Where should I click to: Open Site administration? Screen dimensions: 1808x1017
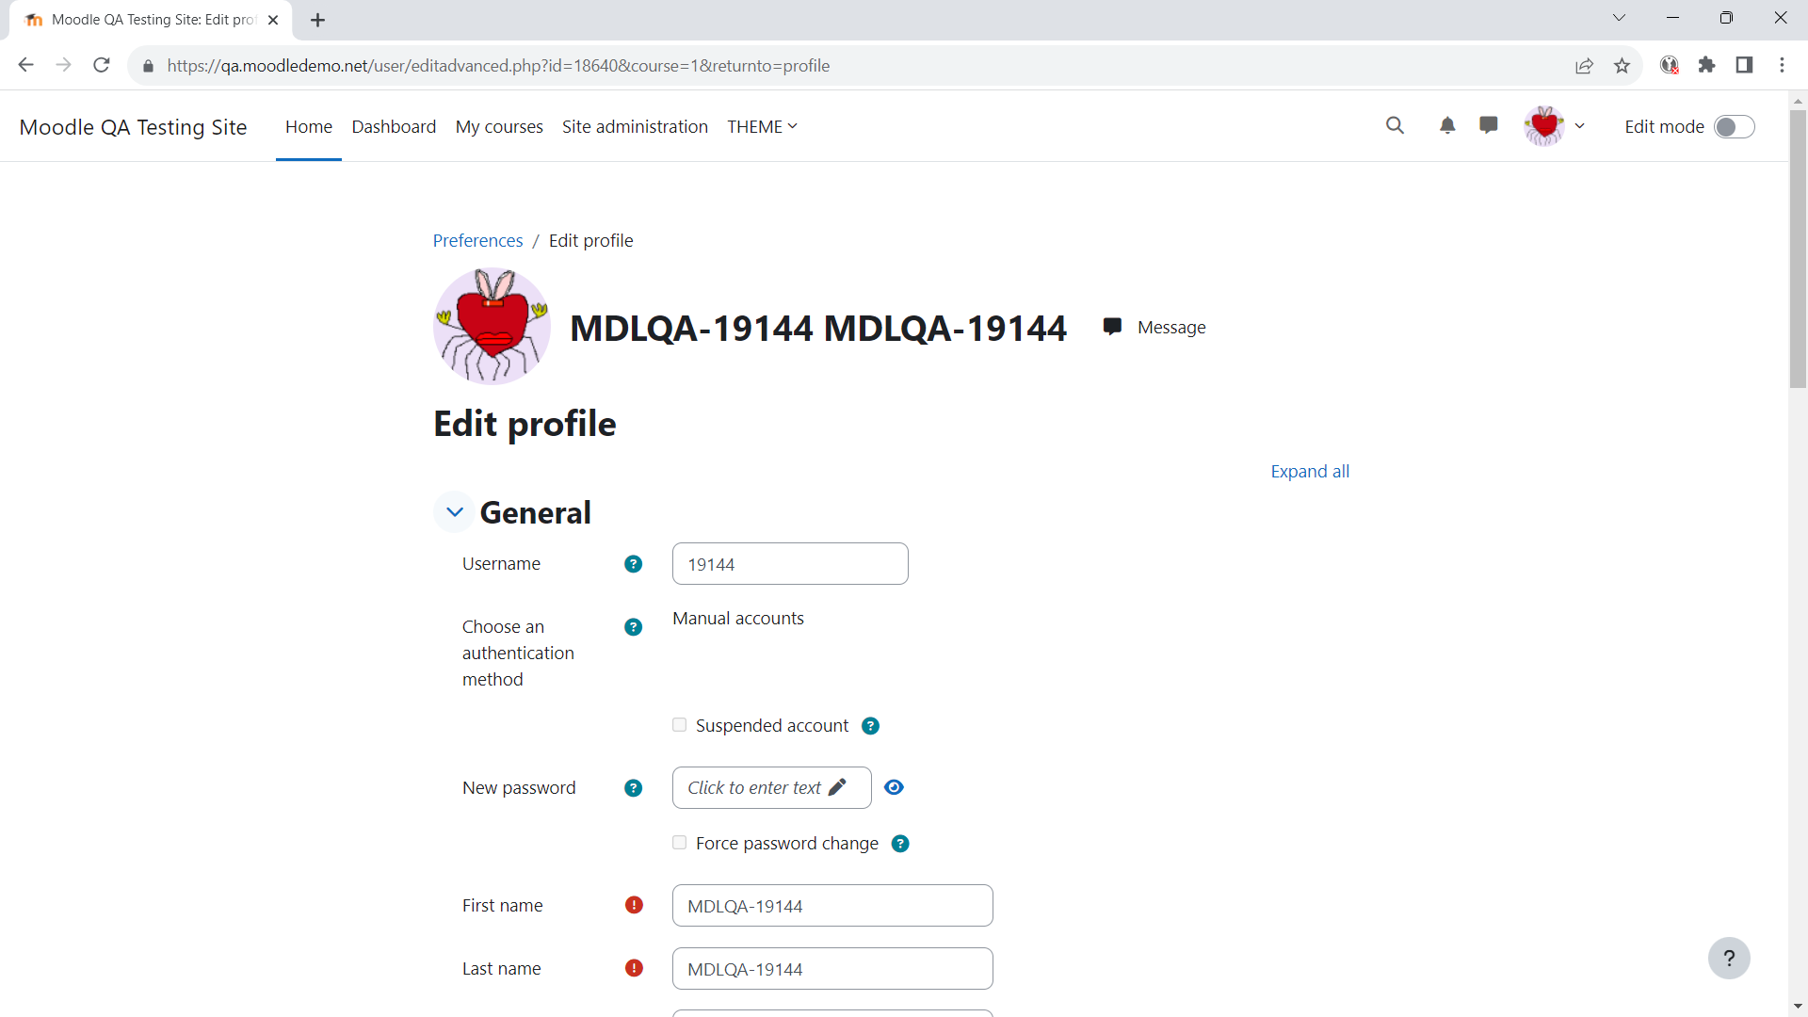[x=635, y=126]
